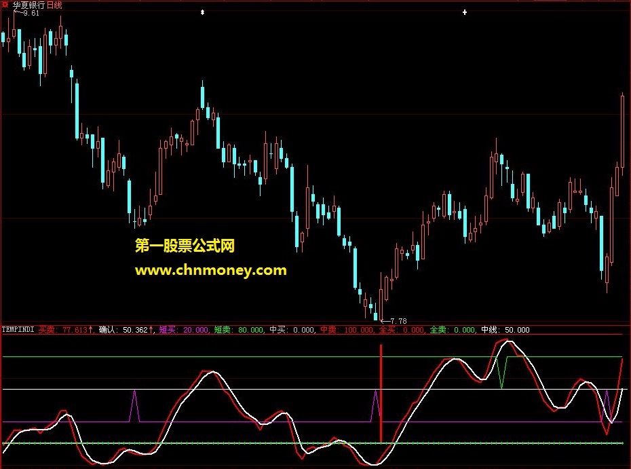
Task: Click the 中卖: 100.000 indicator value
Action: click(347, 330)
